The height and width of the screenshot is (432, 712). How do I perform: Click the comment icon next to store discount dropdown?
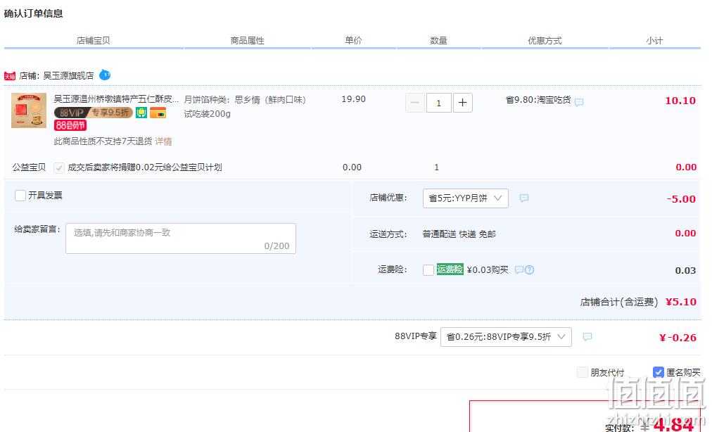point(524,198)
